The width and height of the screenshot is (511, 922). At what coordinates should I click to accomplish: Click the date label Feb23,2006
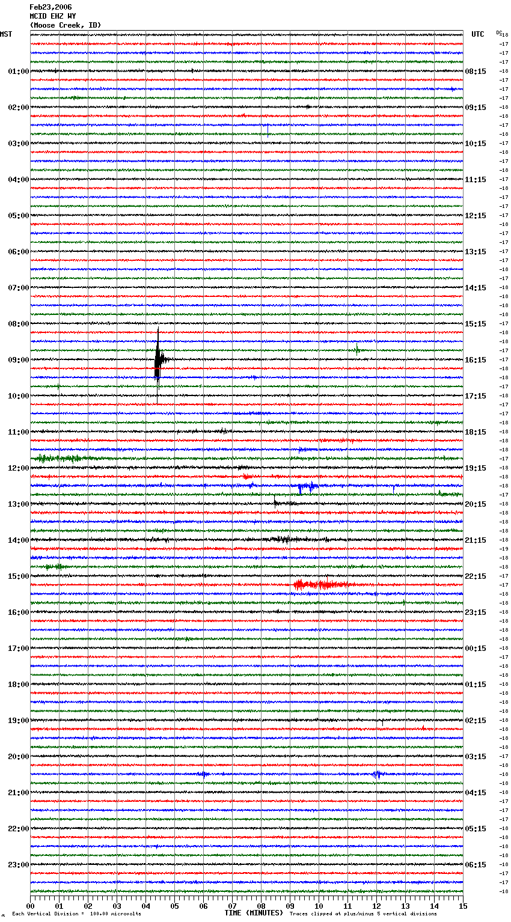[50, 7]
